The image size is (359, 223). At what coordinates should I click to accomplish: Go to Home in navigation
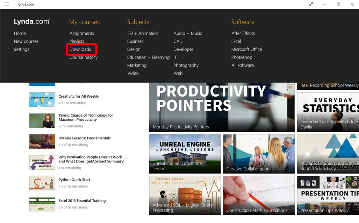pos(20,33)
